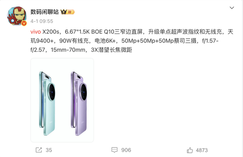Click the post text about X200s specs
Viewport: 243px width, 157px height.
click(x=132, y=41)
